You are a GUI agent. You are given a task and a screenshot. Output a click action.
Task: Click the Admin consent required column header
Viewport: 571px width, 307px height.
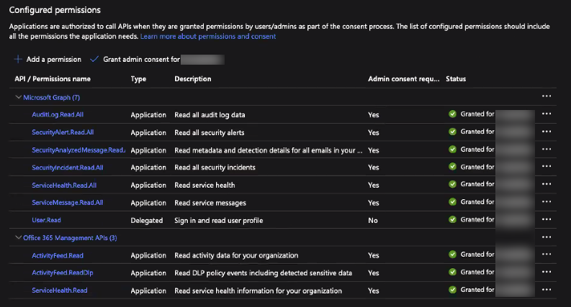(x=403, y=78)
